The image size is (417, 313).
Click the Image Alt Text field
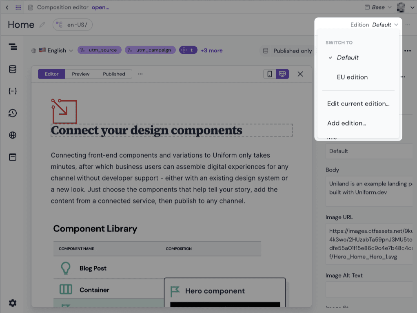coord(369,289)
